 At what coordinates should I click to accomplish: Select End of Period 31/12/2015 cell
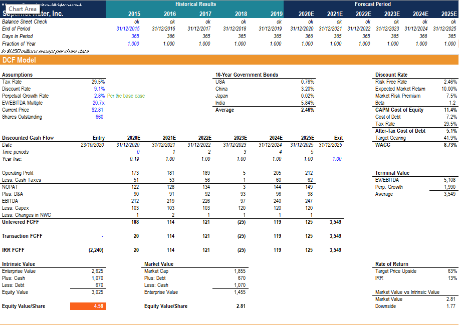(x=128, y=29)
